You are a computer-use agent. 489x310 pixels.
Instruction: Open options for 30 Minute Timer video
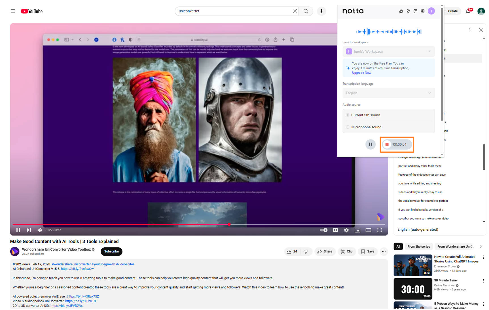coord(483,281)
